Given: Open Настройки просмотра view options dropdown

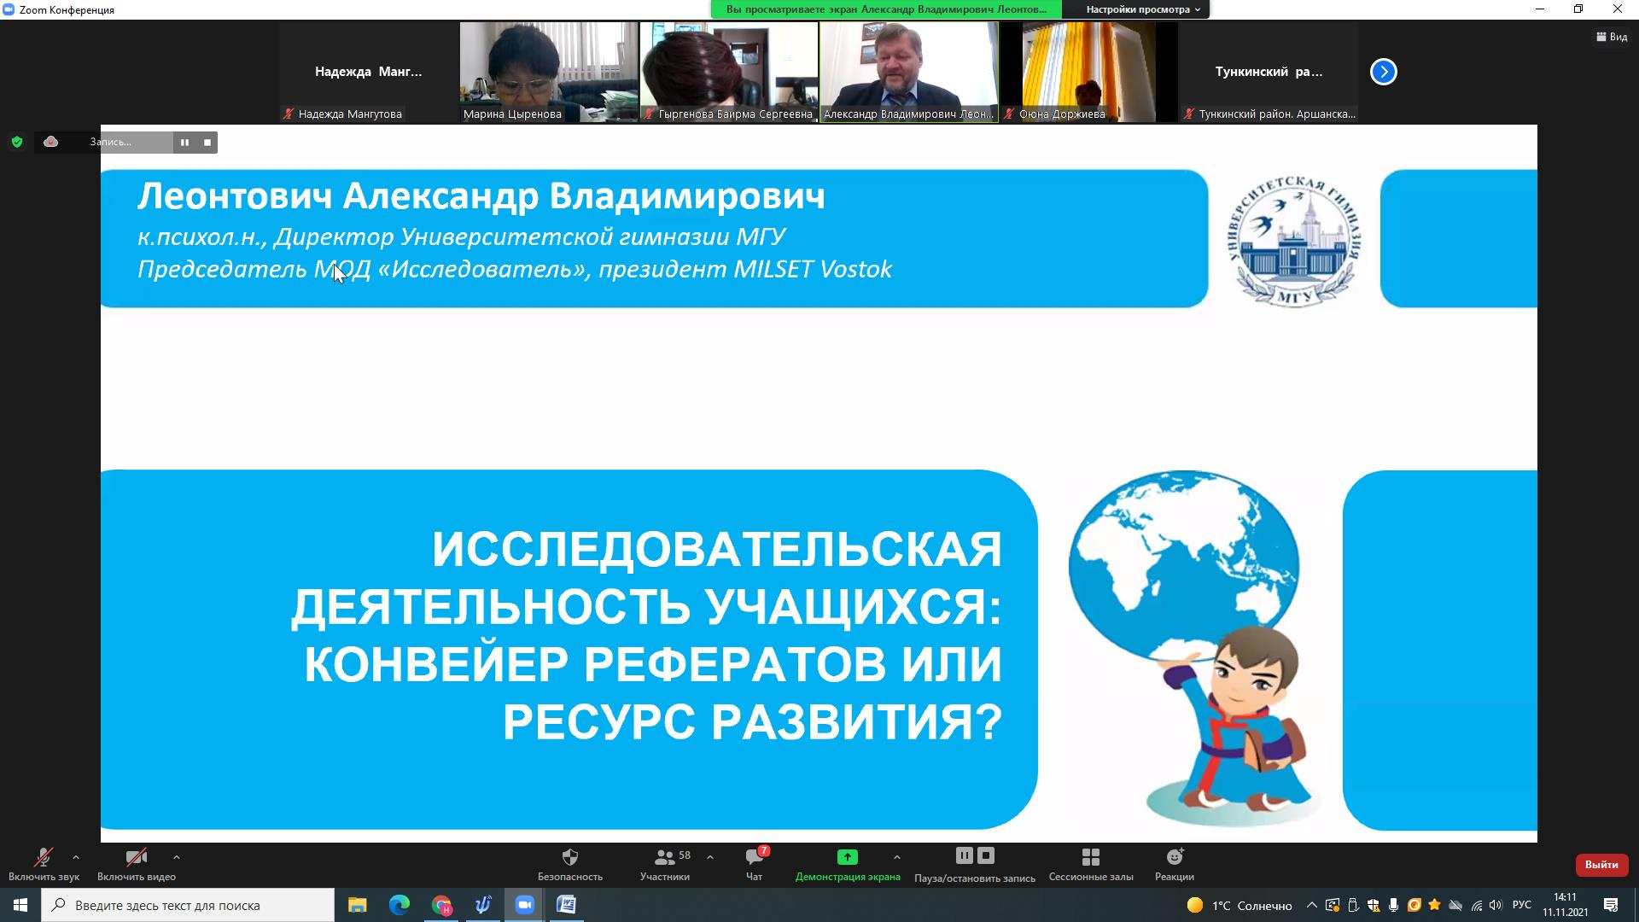Looking at the screenshot, I should pos(1142,9).
